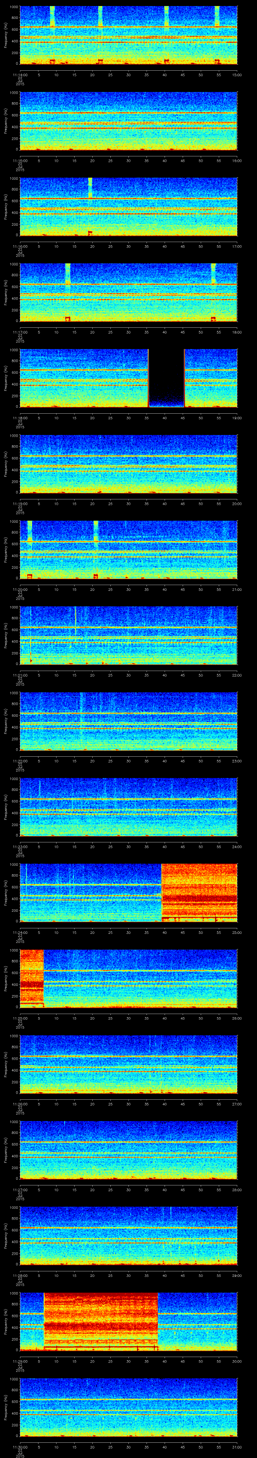
Task: Click the 11:17:00 start time label
Action: click(x=20, y=332)
